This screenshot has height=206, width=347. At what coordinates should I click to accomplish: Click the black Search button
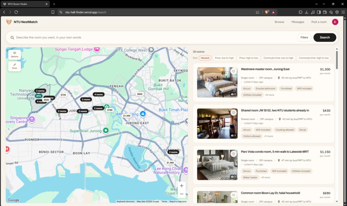(x=325, y=37)
